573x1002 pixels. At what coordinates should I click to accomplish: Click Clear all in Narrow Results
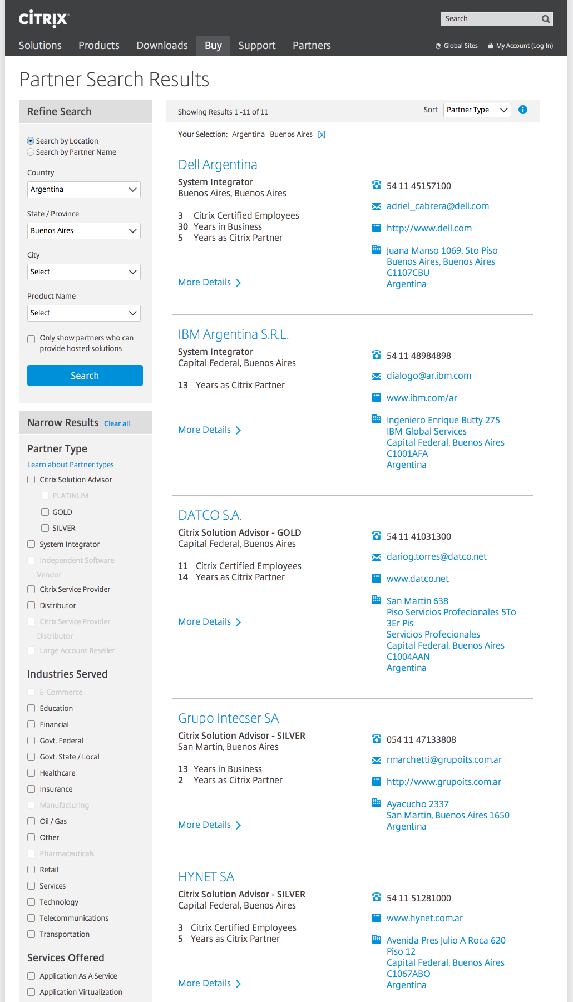(x=117, y=423)
